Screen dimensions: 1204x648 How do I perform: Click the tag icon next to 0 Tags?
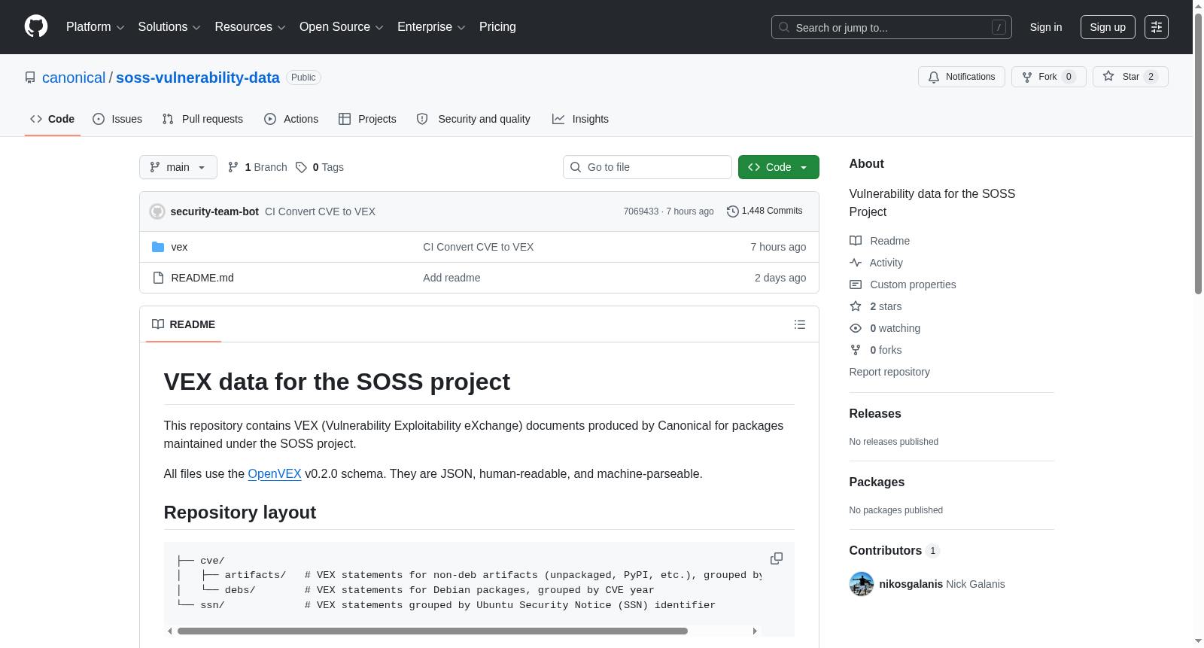pyautogui.click(x=301, y=167)
